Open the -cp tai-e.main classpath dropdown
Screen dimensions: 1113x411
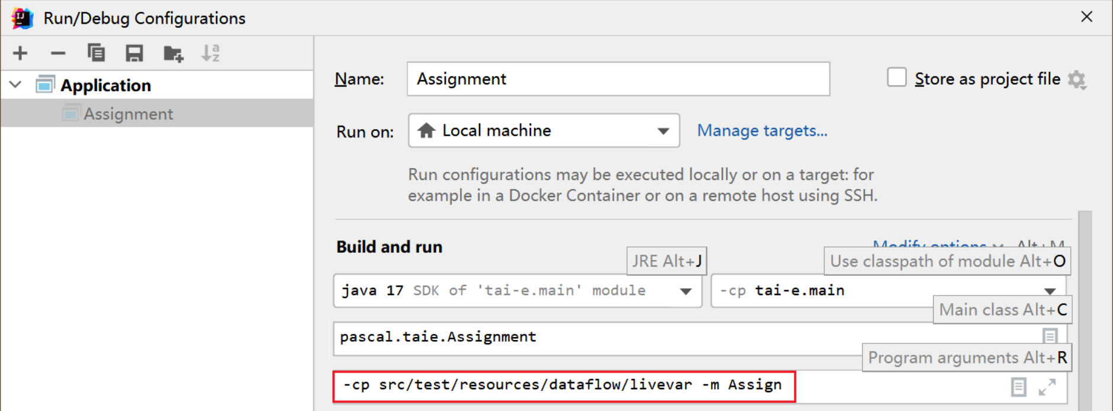point(888,290)
